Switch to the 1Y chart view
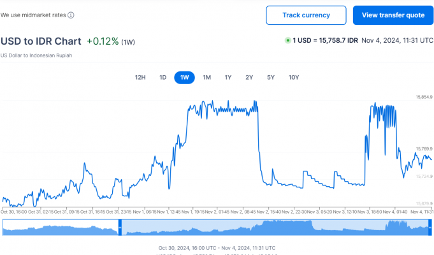 [228, 78]
